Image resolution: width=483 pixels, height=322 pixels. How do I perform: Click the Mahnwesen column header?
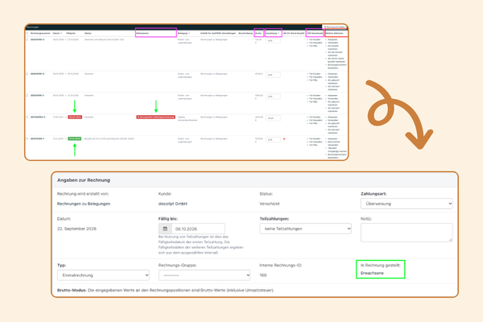[142, 33]
